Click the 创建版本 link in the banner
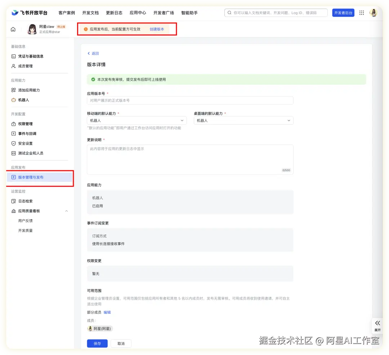 pyautogui.click(x=156, y=29)
